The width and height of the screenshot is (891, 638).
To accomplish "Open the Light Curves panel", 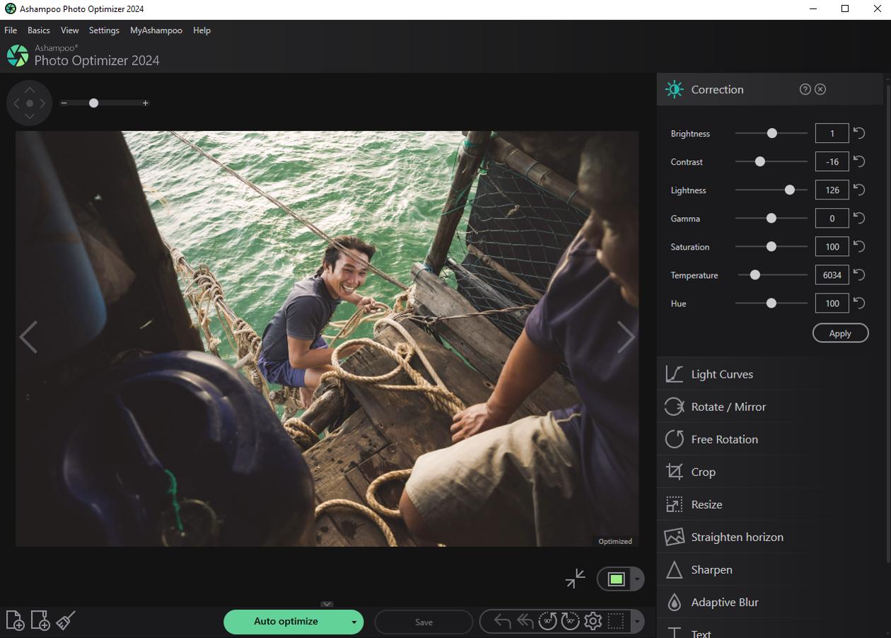I will tap(722, 373).
